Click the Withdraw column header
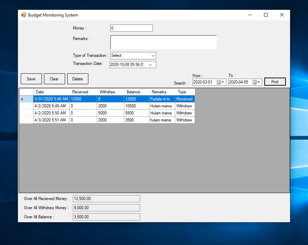 [x=111, y=92]
